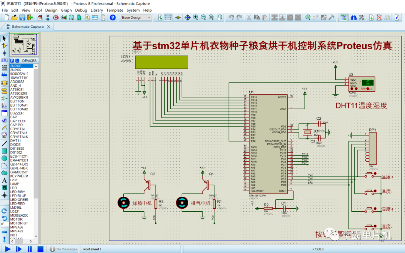Select the 2D circle drawing tool
The height and width of the screenshot is (253, 405).
[x=4, y=158]
